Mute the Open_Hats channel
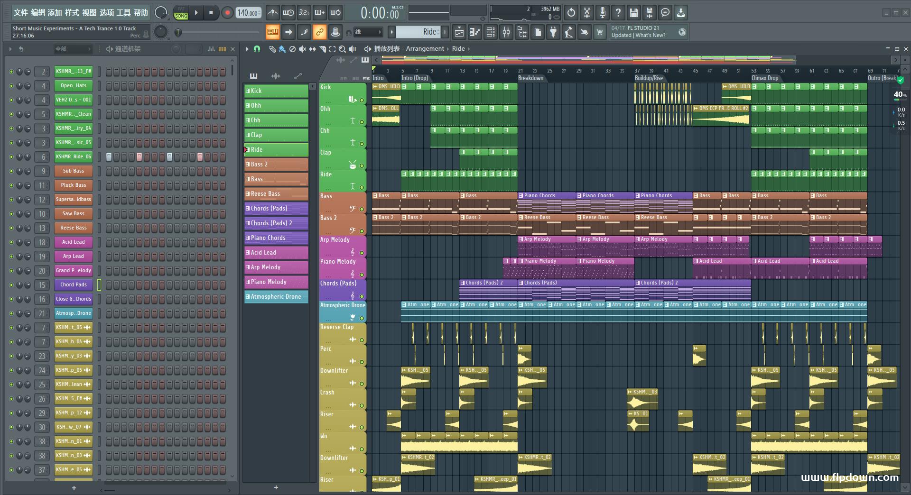The height and width of the screenshot is (495, 911). pos(11,86)
